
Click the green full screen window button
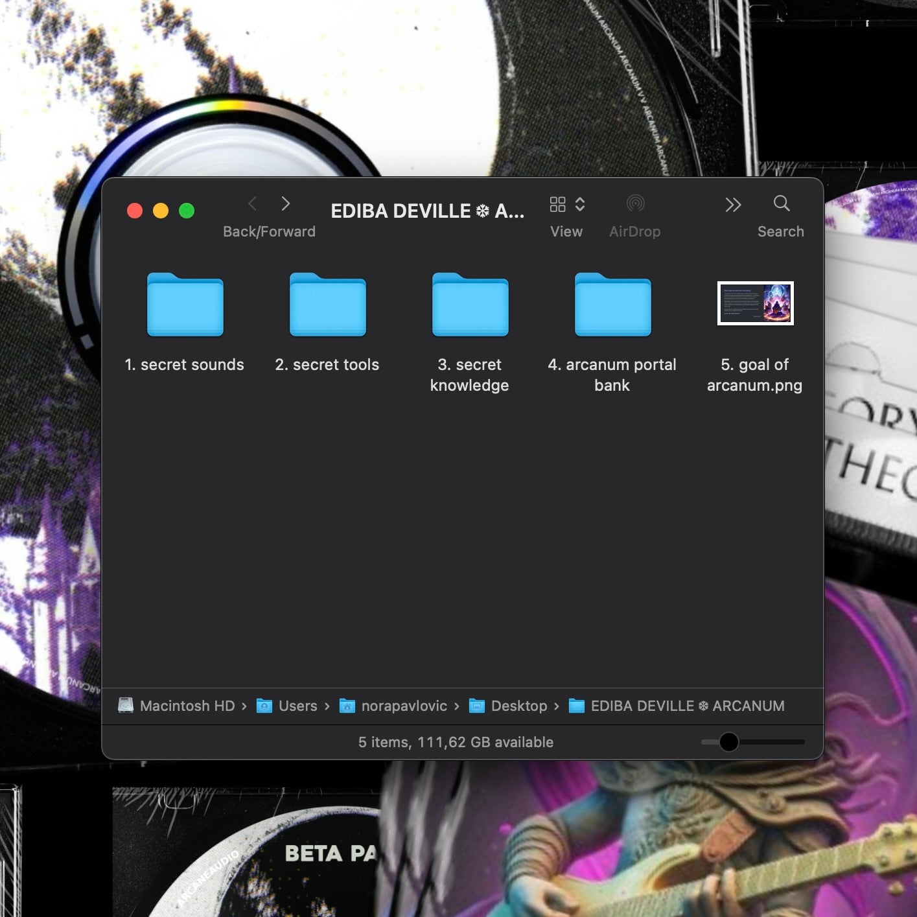(x=187, y=211)
